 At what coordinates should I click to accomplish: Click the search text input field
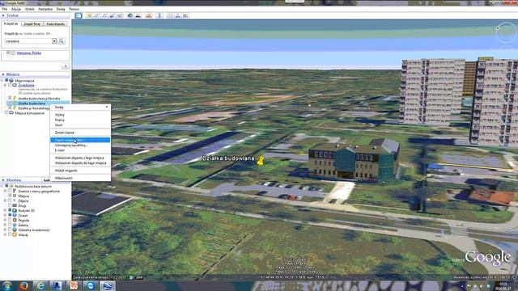[28, 41]
